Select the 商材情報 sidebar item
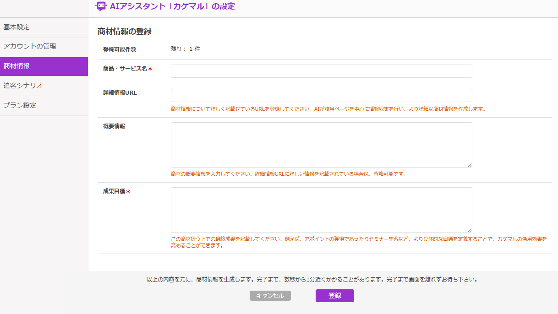Screen dimensions: 558x314 16,66
